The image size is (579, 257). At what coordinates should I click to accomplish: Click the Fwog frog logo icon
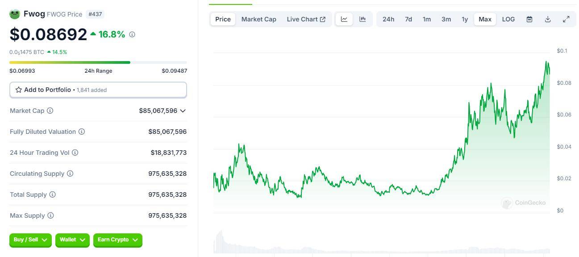point(15,14)
